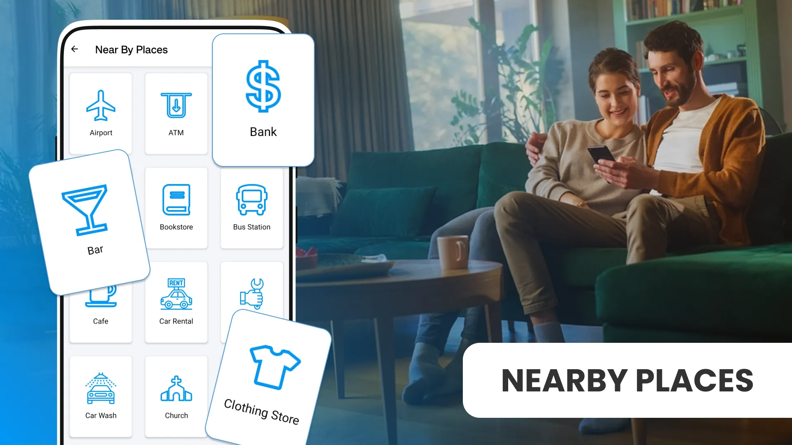Click the Near By Places screen title
The width and height of the screenshot is (792, 445).
click(131, 49)
